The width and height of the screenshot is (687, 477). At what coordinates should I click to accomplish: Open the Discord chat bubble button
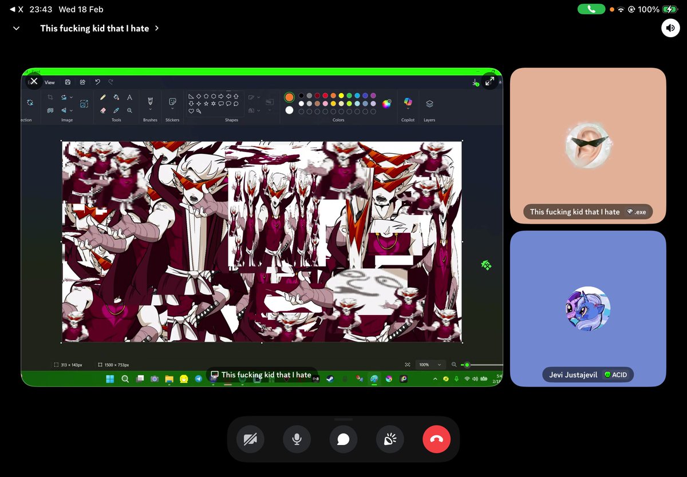point(343,439)
